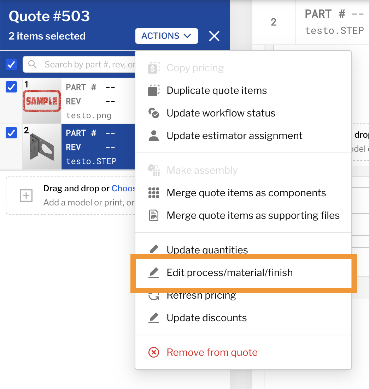This screenshot has height=389, width=369.
Task: Open the SAMPLE thumbnail for testo.png
Action: point(42,101)
